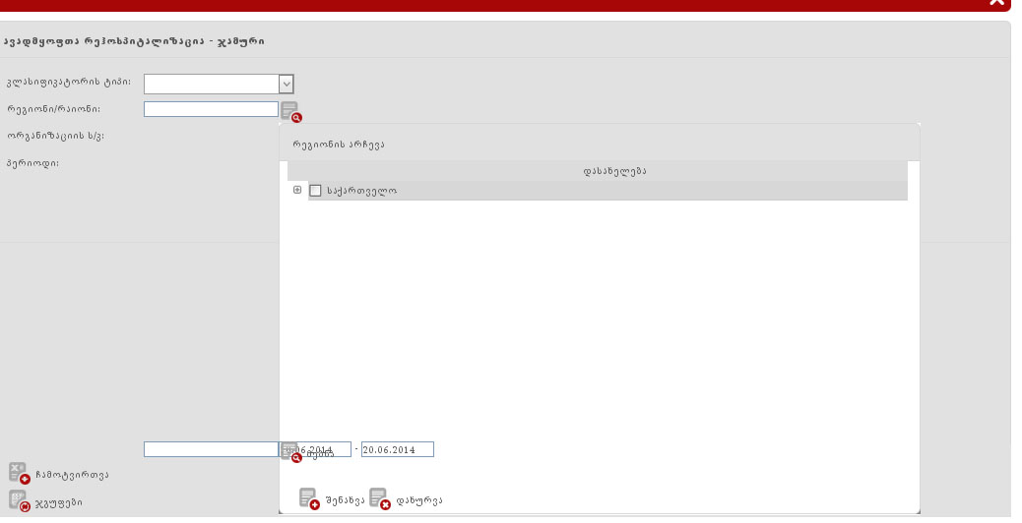Image resolution: width=1022 pixels, height=523 pixels.
Task: Click the search icon beside რეგიონი/რაიონი field
Action: pyautogui.click(x=289, y=111)
